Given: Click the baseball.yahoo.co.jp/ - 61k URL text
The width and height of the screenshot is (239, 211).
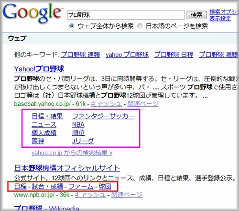Looking at the screenshot, I should pyautogui.click(x=50, y=104).
